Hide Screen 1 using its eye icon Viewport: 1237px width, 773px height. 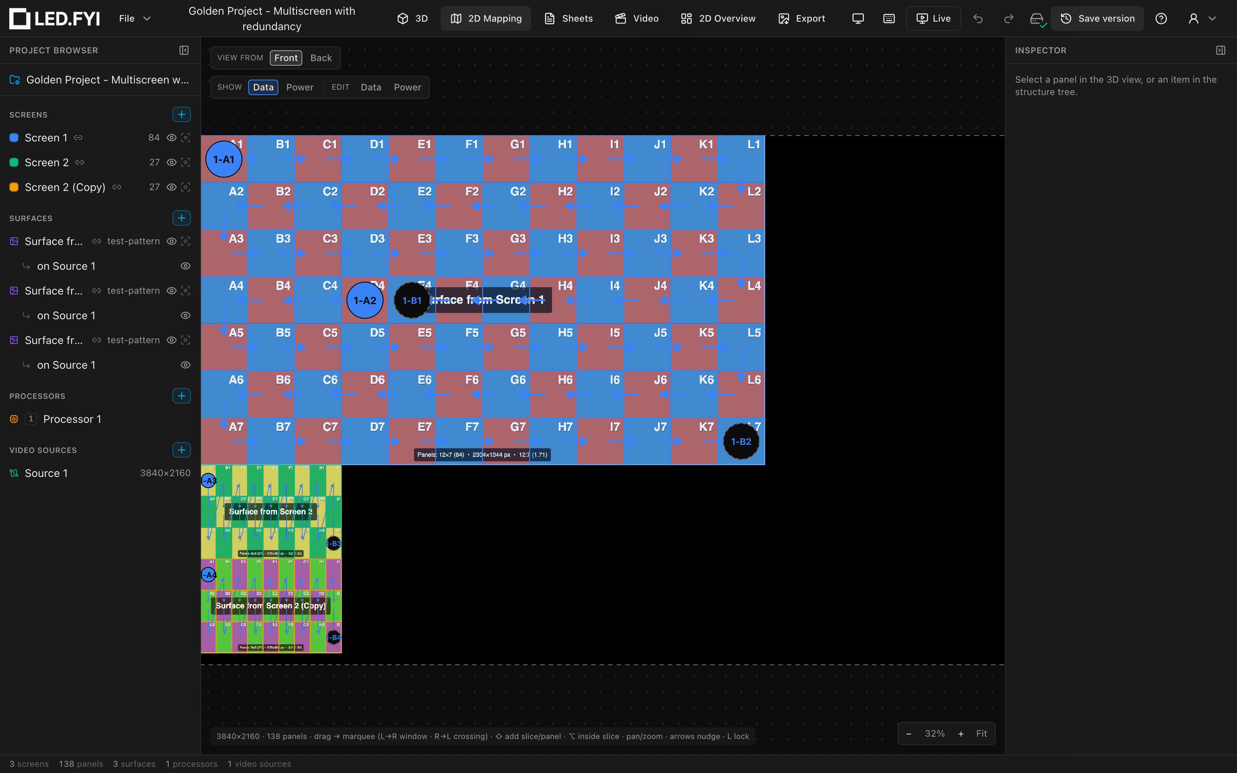tap(172, 138)
